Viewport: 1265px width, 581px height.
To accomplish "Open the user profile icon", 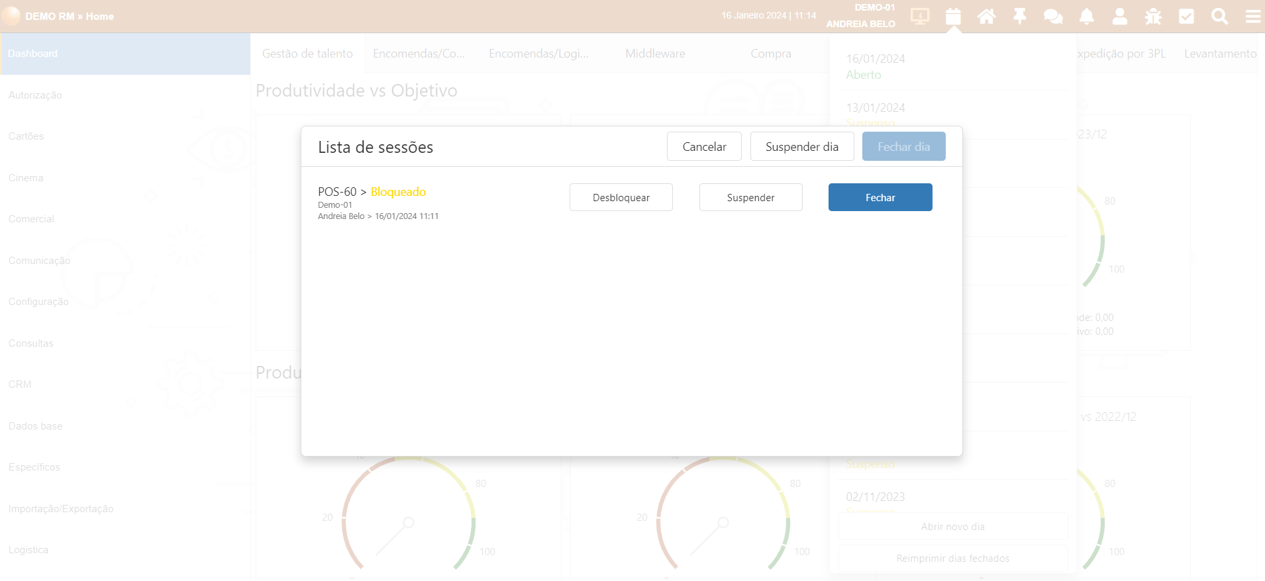I will coord(1120,16).
